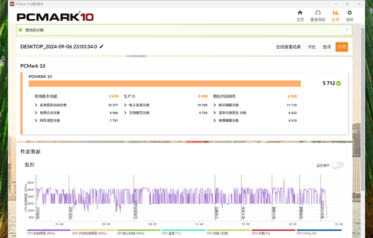Click the score value 7 791
The width and height of the screenshot is (373, 238).
point(114,120)
